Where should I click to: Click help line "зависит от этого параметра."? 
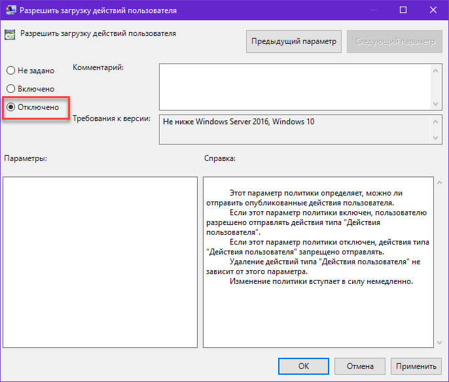(257, 271)
